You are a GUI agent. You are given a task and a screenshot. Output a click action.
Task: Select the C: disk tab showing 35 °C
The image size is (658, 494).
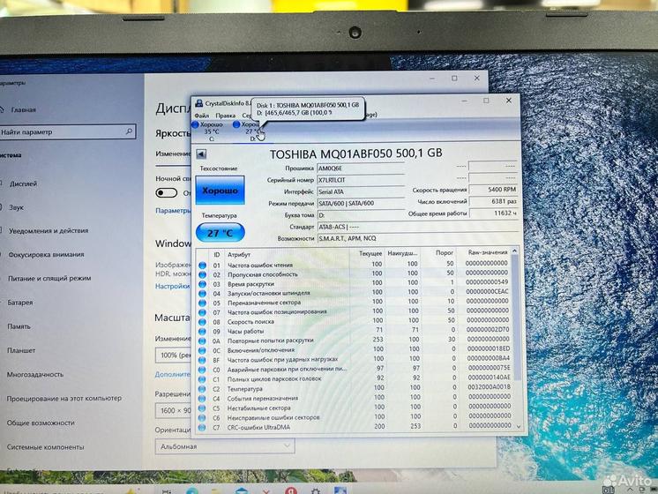(x=211, y=131)
